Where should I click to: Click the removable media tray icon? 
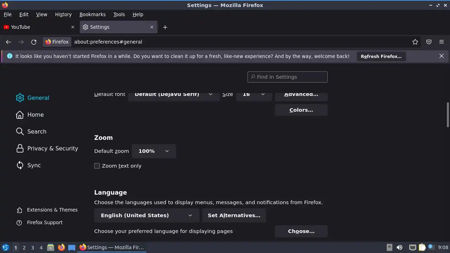389,247
